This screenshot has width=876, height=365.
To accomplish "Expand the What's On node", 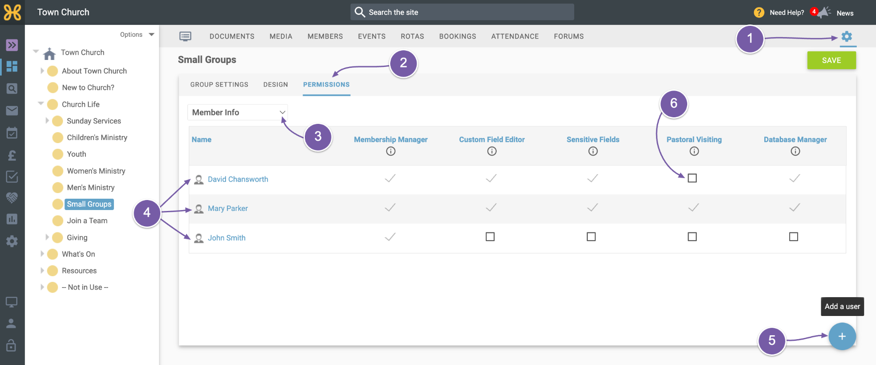I will coord(42,254).
